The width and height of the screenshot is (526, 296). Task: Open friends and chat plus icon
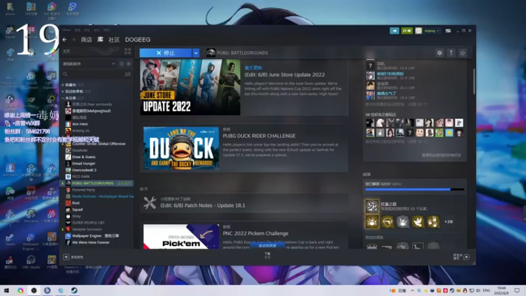[466, 257]
